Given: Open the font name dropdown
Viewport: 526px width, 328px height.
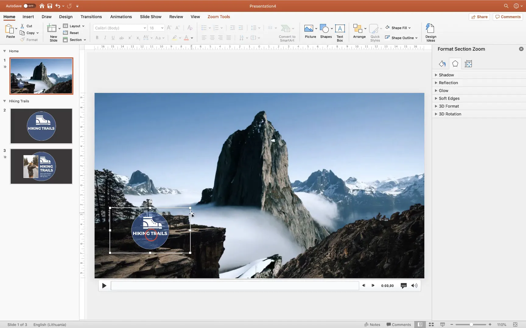Looking at the screenshot, I should [145, 28].
